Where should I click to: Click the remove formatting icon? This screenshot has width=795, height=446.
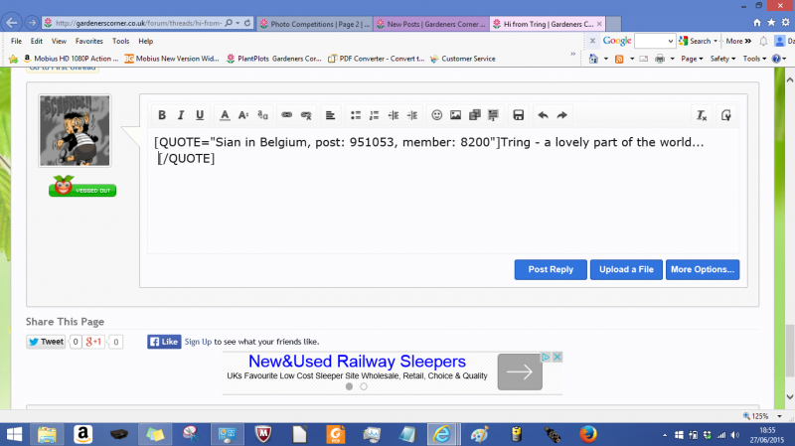click(x=702, y=115)
